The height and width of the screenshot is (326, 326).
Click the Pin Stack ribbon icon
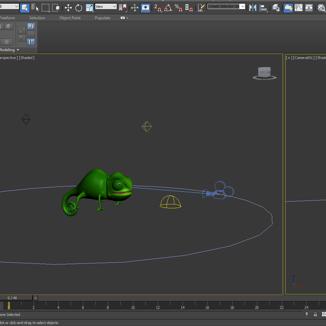31,34
